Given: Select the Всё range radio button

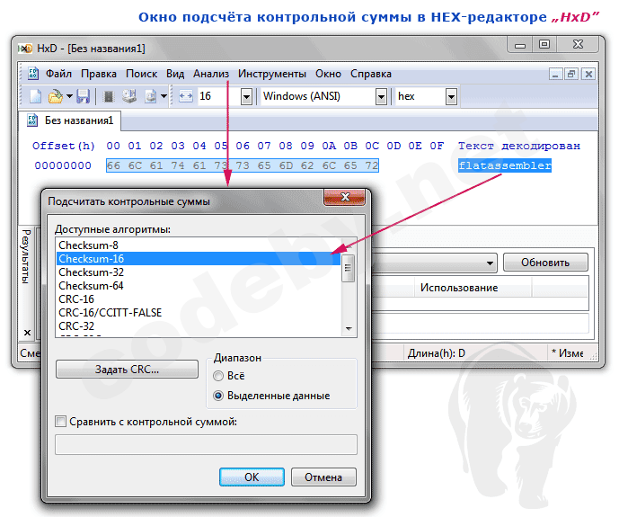Looking at the screenshot, I should tap(218, 376).
